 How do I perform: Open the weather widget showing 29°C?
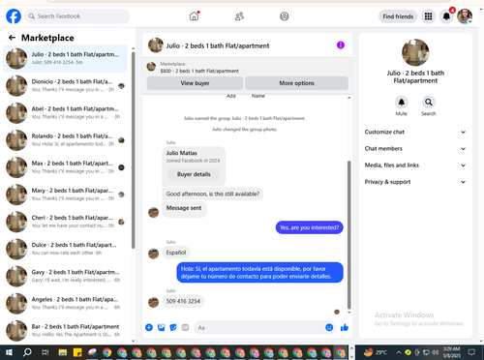pyautogui.click(x=376, y=352)
